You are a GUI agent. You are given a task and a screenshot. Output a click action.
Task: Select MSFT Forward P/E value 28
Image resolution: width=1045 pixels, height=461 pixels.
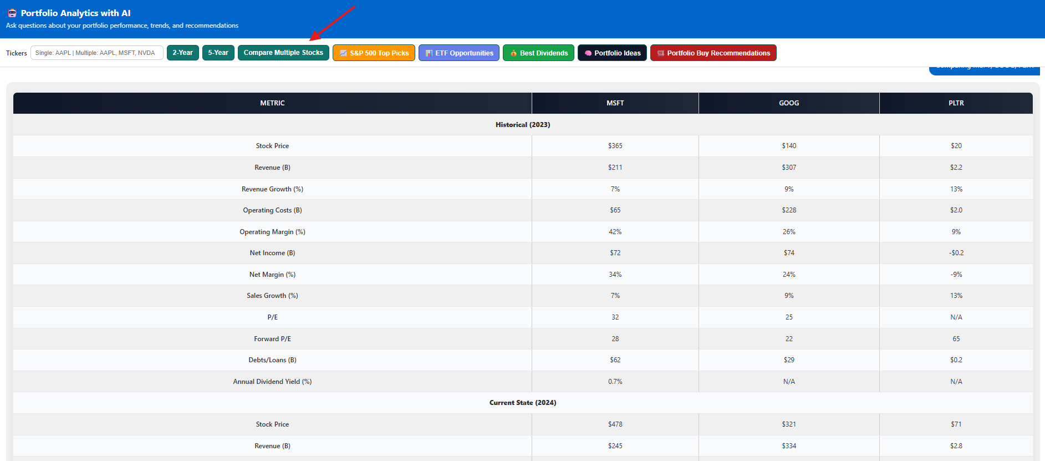click(x=615, y=339)
